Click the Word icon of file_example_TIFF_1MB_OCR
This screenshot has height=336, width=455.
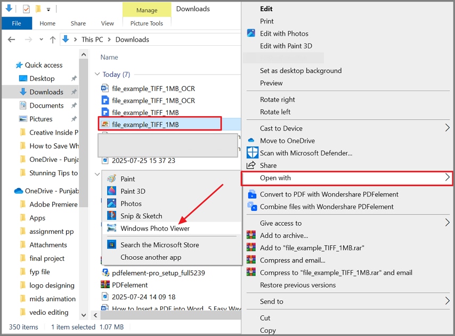(105, 88)
